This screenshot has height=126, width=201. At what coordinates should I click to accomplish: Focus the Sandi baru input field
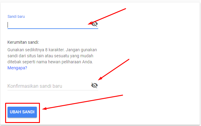pyautogui.click(x=49, y=25)
